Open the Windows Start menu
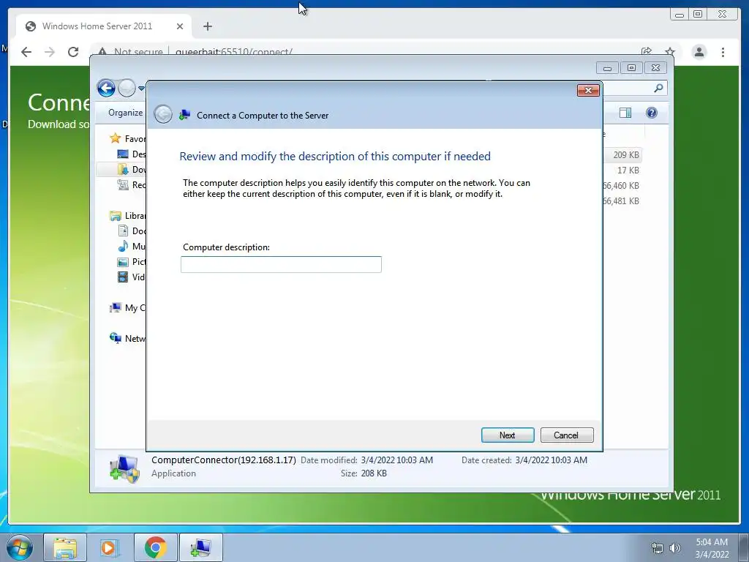 pyautogui.click(x=19, y=547)
